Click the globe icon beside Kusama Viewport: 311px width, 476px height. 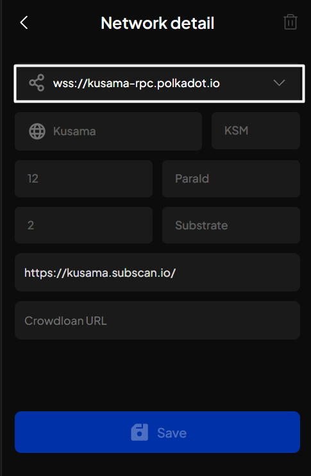(37, 131)
